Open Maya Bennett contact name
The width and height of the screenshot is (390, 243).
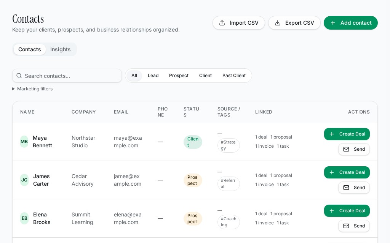[43, 142]
